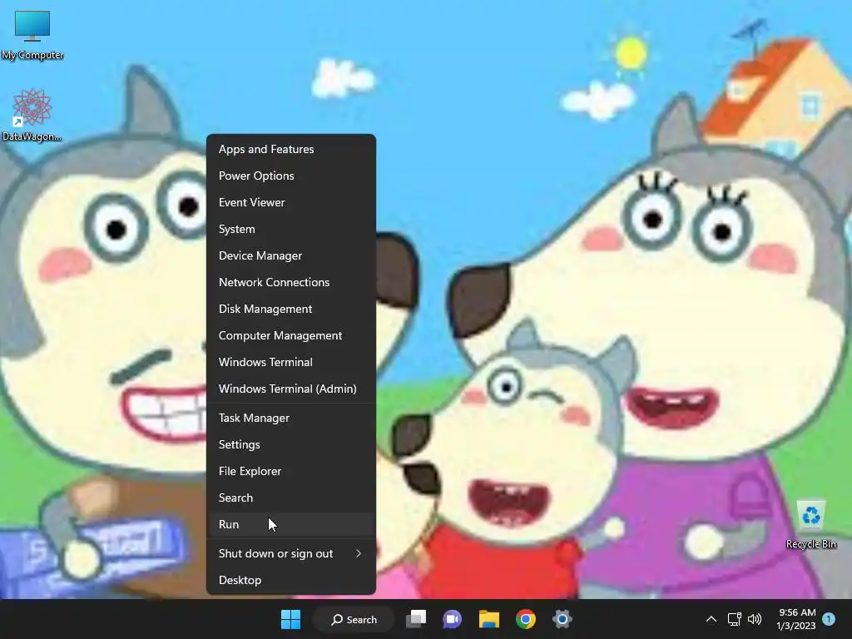The image size is (852, 639).
Task: Select Desktop at the menu bottom
Action: tap(291, 580)
